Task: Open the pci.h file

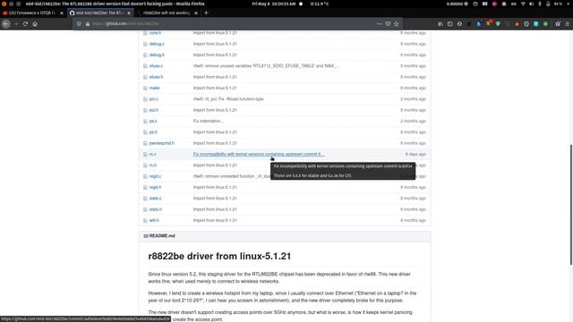Action: pos(154,110)
